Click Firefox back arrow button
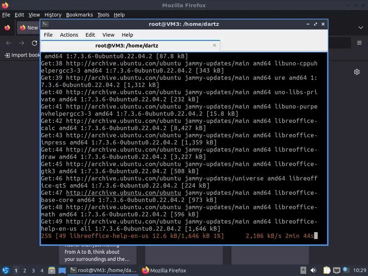Image resolution: width=368 pixels, height=276 pixels. 9,43
